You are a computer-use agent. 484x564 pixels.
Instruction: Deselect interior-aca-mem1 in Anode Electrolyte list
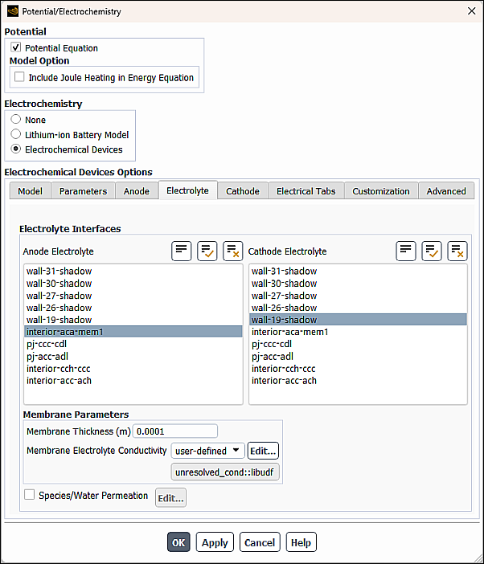coord(133,331)
